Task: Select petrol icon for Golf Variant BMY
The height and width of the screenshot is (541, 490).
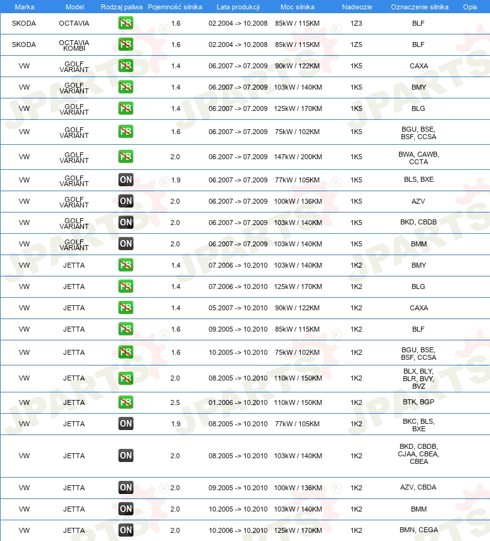Action: pos(125,87)
